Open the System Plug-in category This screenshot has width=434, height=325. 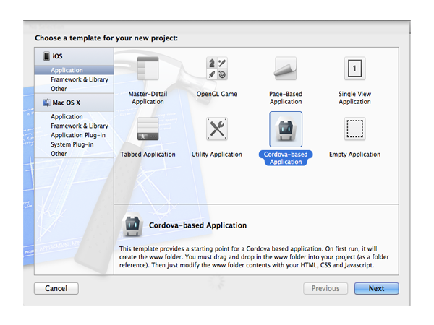(71, 144)
